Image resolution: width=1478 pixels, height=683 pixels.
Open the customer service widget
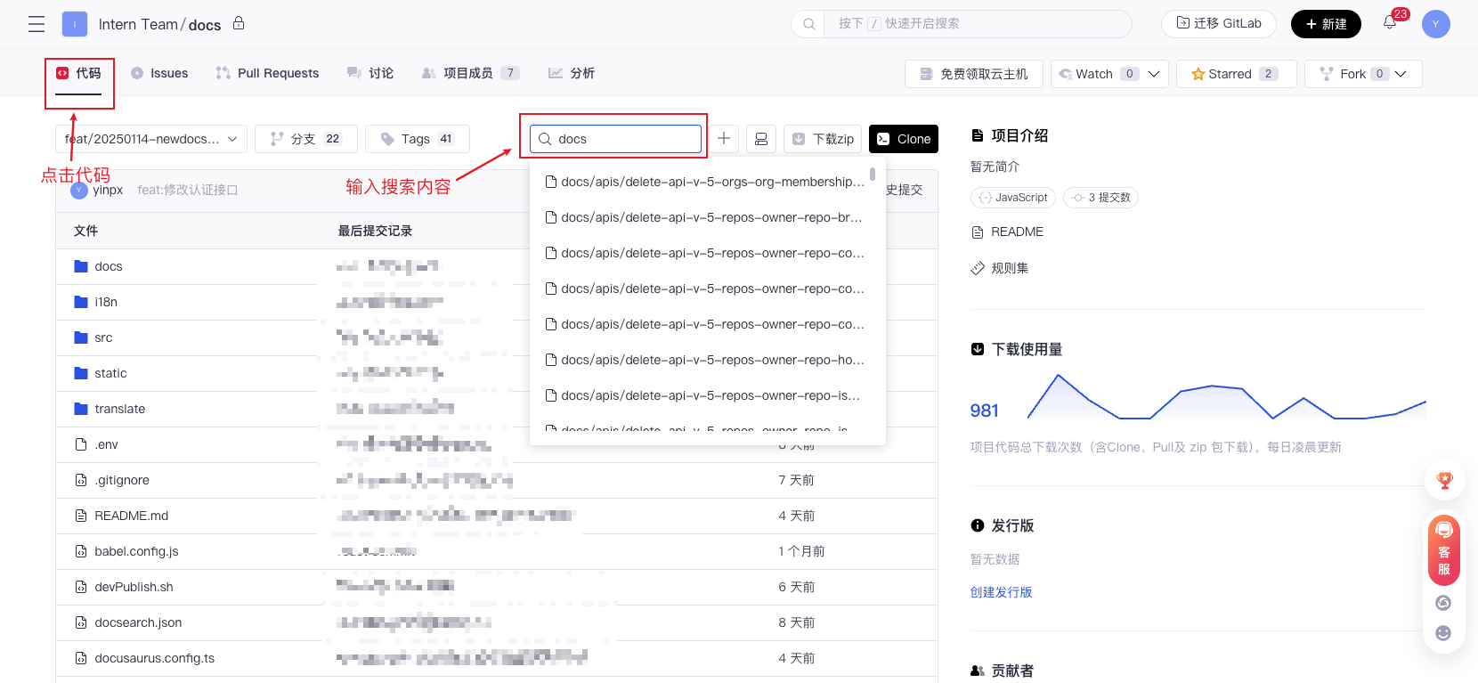[x=1443, y=550]
